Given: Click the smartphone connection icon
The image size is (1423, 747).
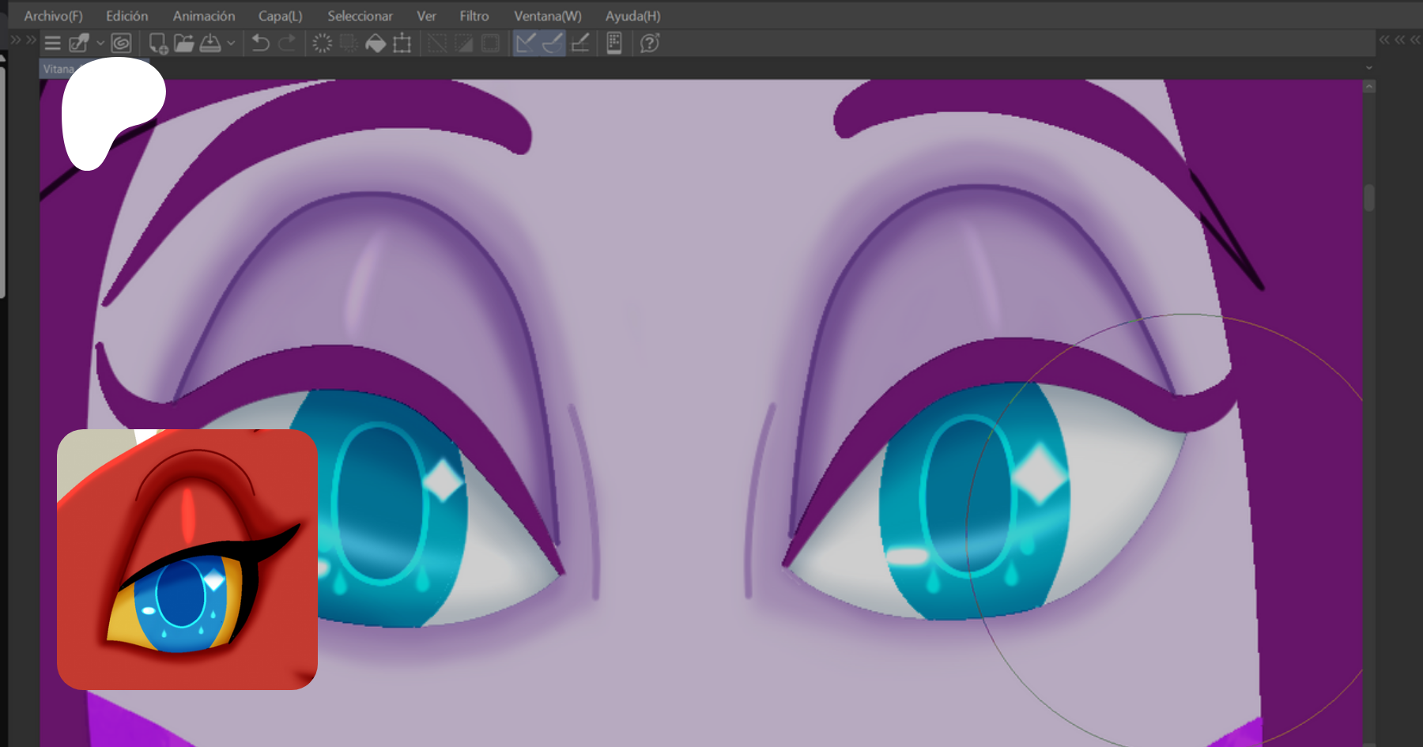Looking at the screenshot, I should tap(614, 43).
